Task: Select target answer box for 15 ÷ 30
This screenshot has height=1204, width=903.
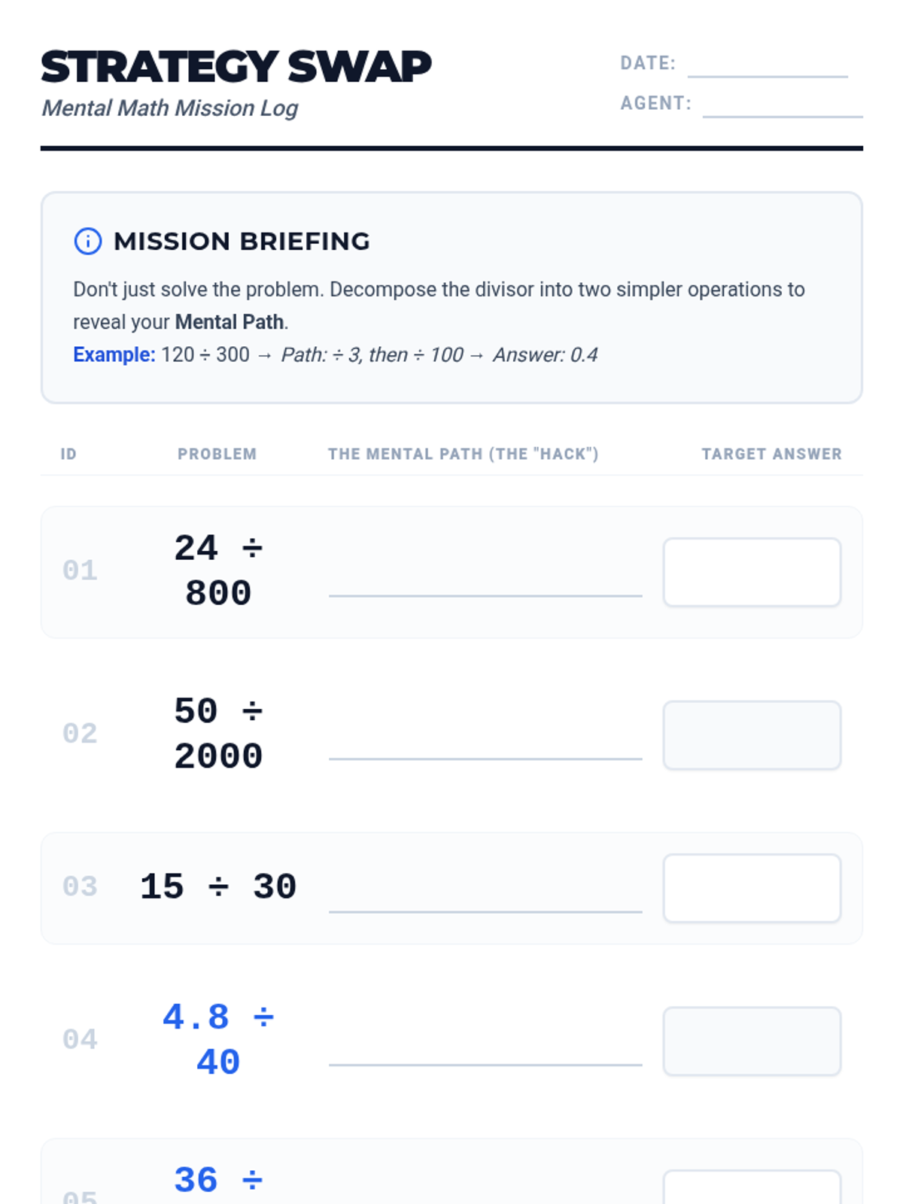Action: coord(752,888)
